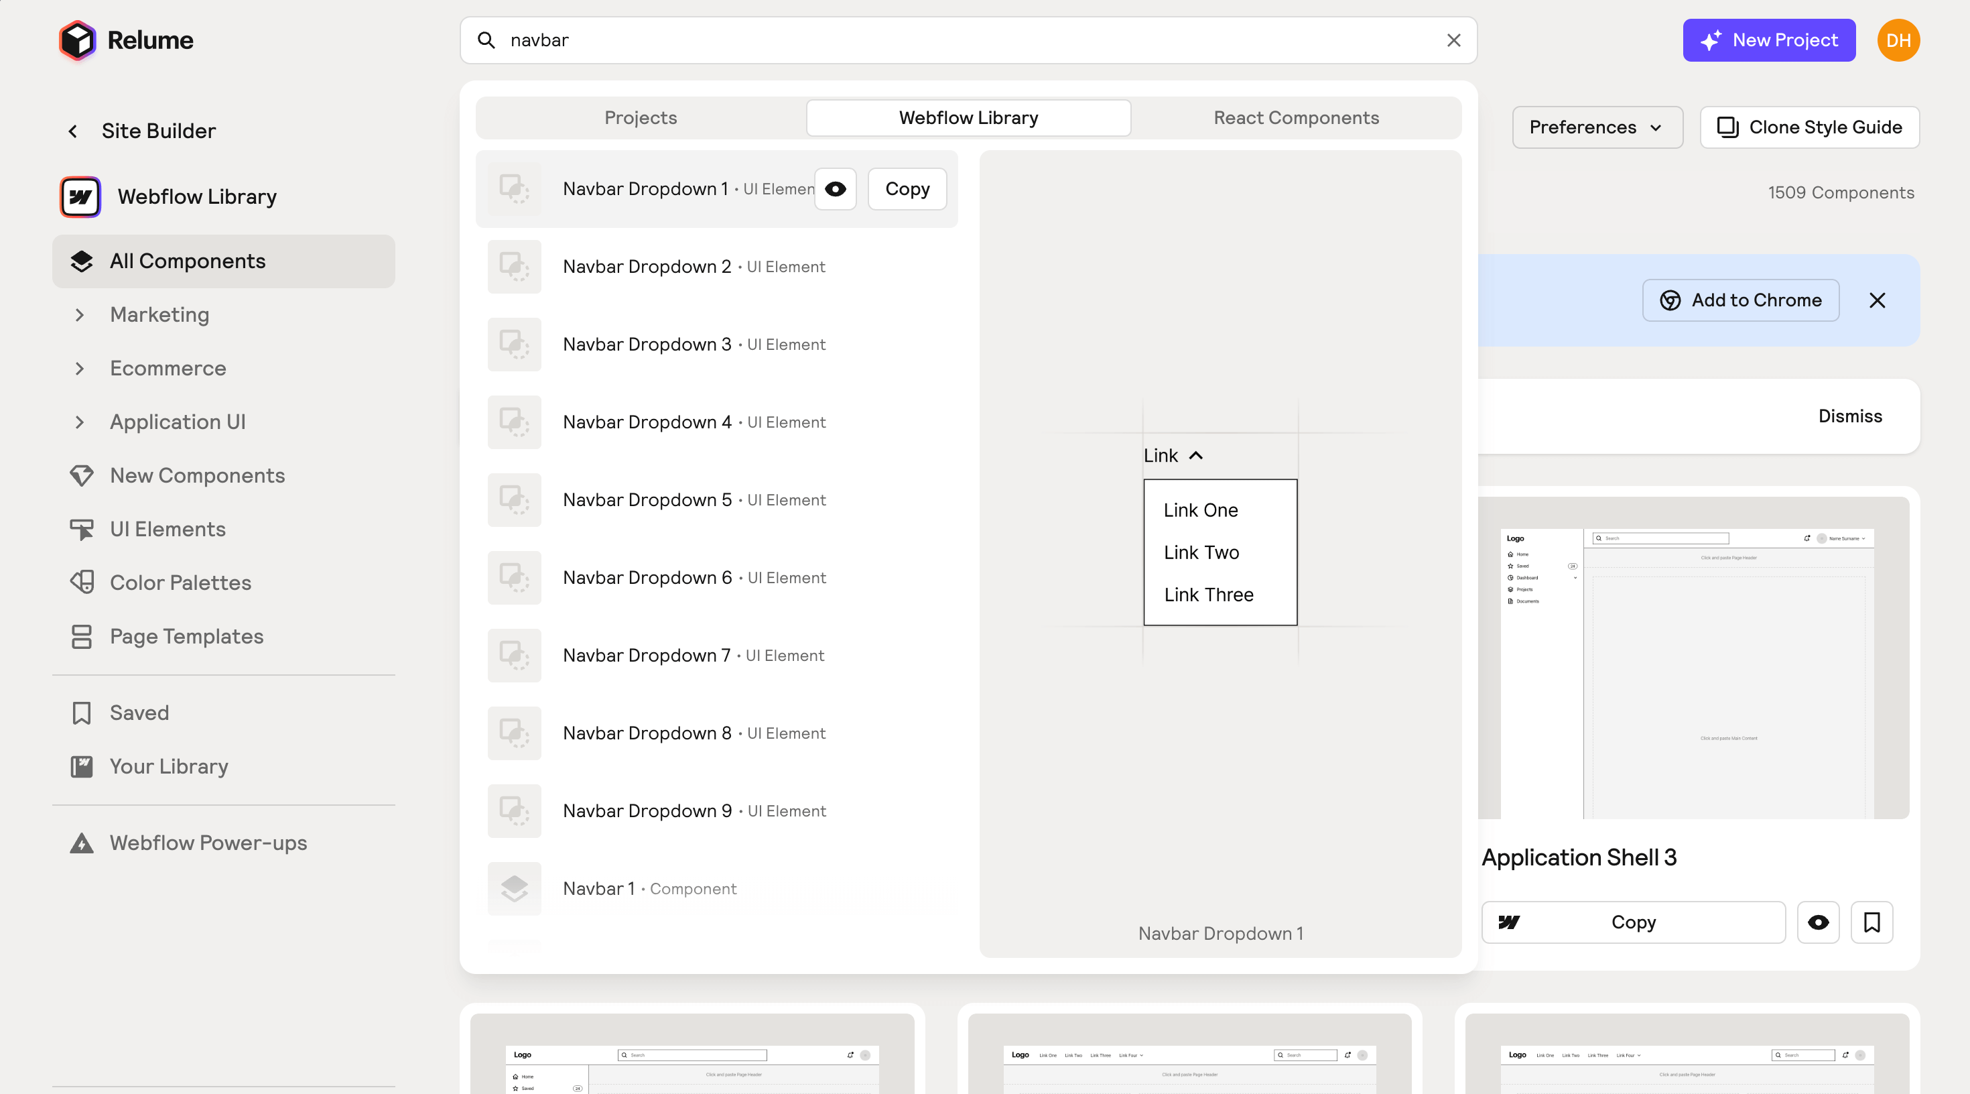Switch to the Webflow Library tab
The height and width of the screenshot is (1094, 1970).
pyautogui.click(x=968, y=118)
